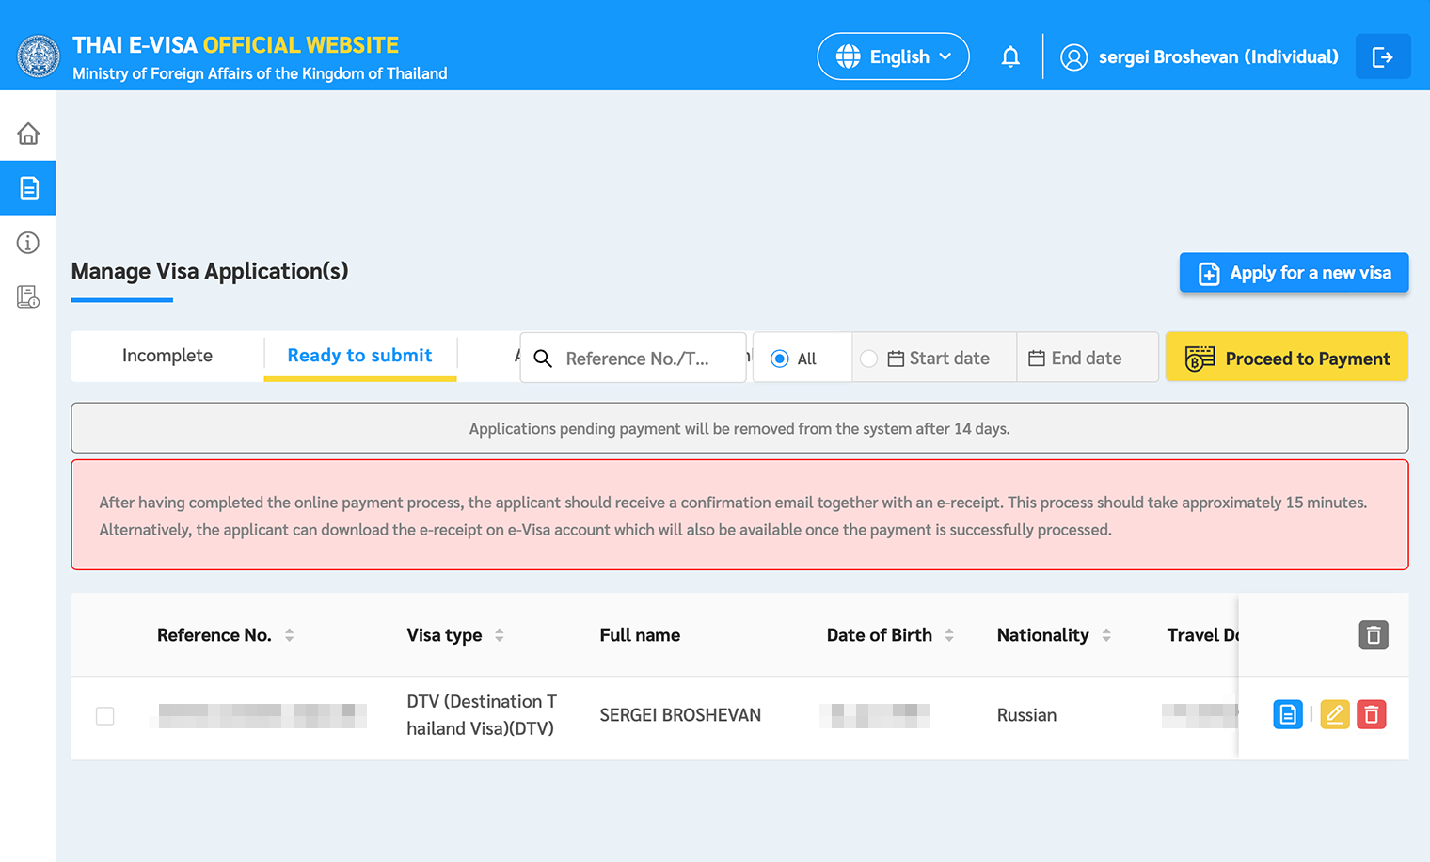Click the Manage Visa Application(s) heading

pos(210,271)
